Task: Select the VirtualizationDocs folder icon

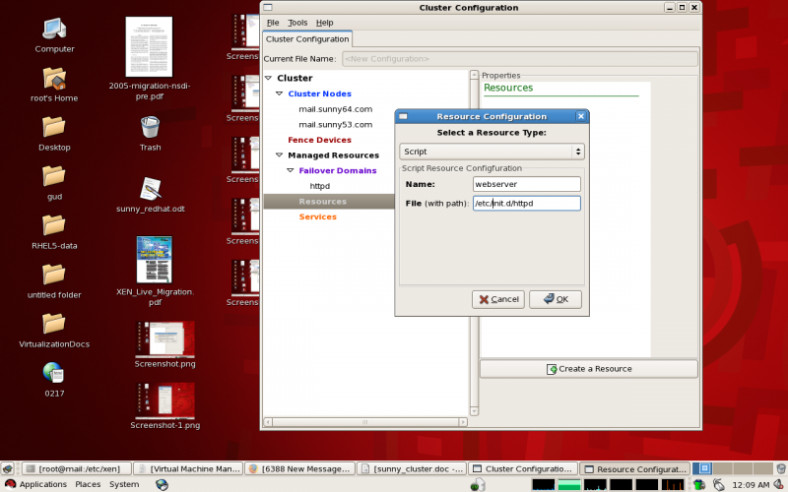Action: click(54, 324)
